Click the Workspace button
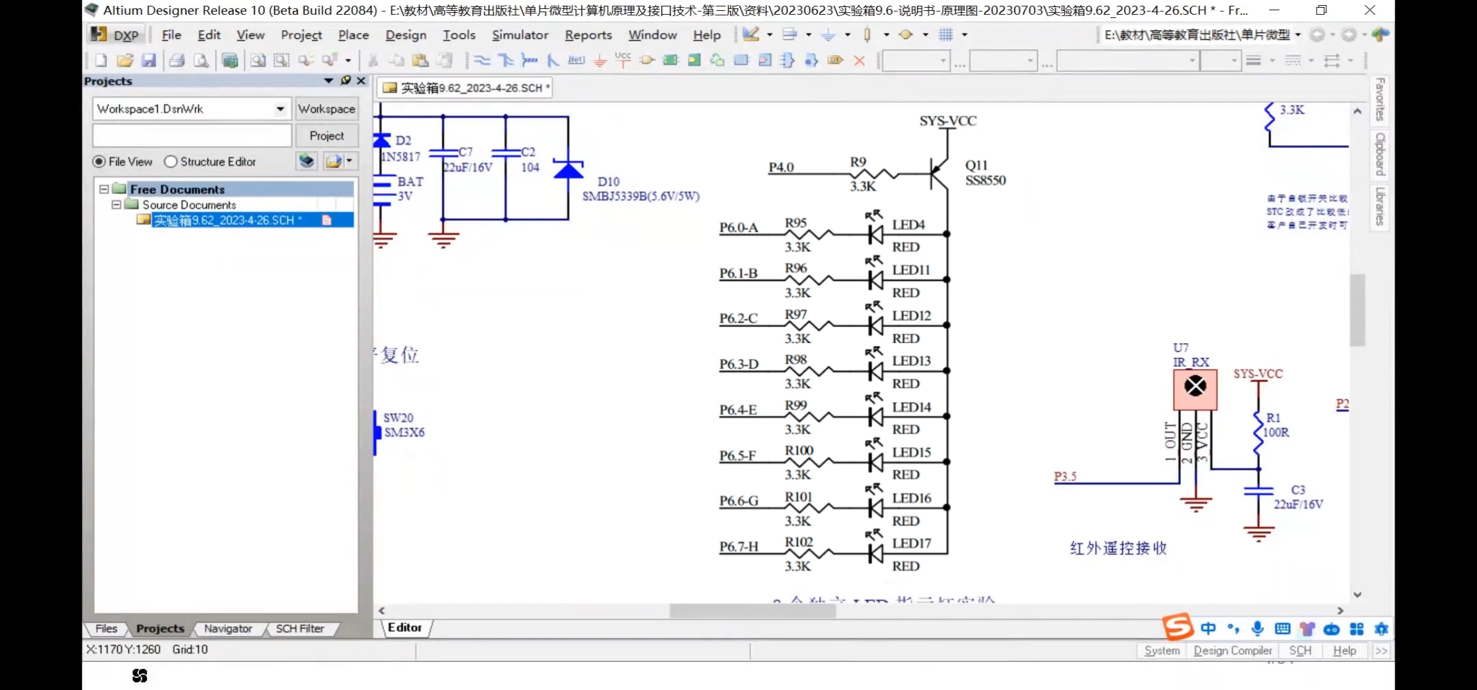The image size is (1477, 690). pos(327,109)
